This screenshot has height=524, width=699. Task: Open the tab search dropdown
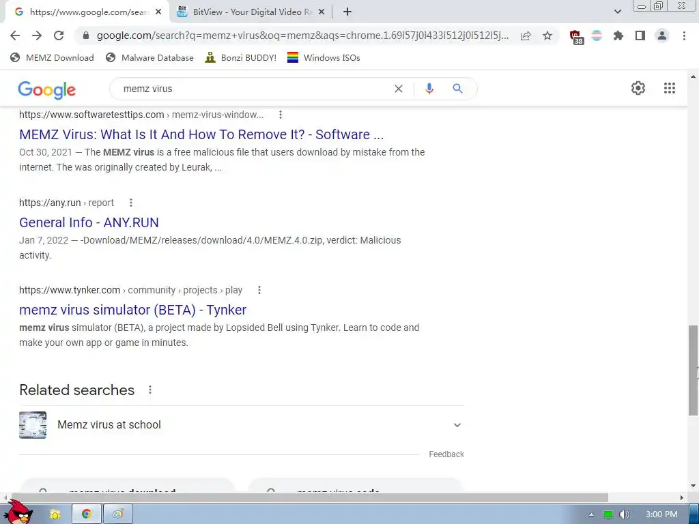tap(617, 12)
